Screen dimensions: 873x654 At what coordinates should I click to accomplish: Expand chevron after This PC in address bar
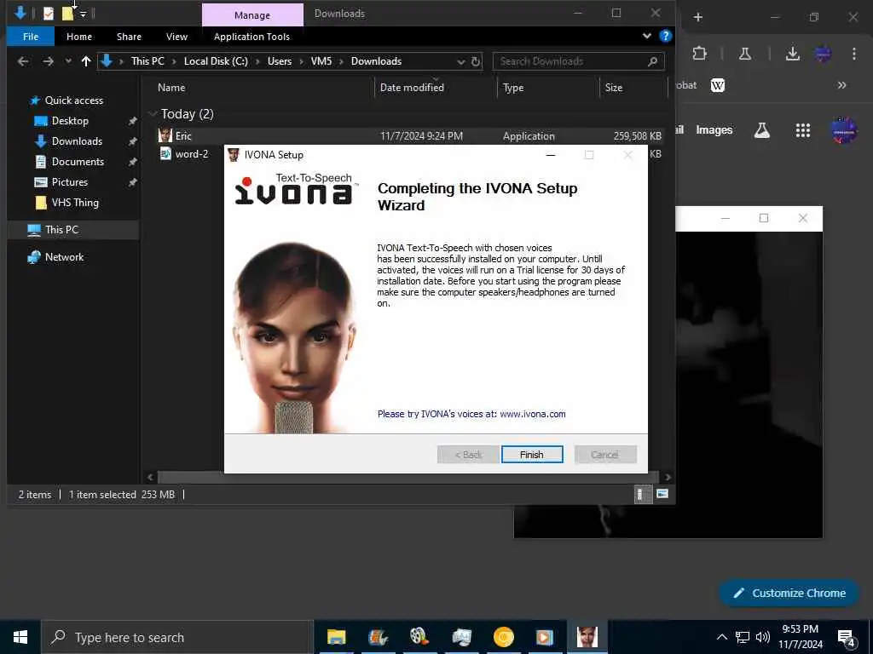(174, 61)
